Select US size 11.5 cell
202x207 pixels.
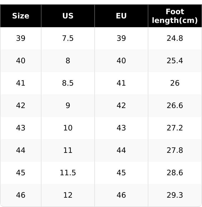[68, 173]
